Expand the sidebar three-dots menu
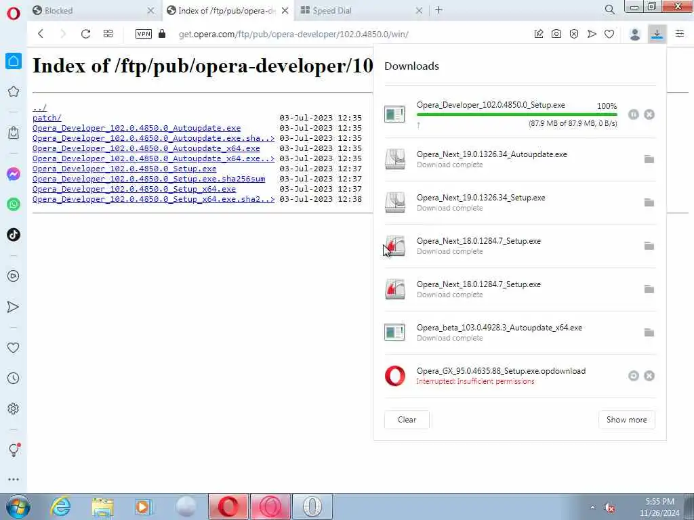The height and width of the screenshot is (520, 694). click(14, 479)
